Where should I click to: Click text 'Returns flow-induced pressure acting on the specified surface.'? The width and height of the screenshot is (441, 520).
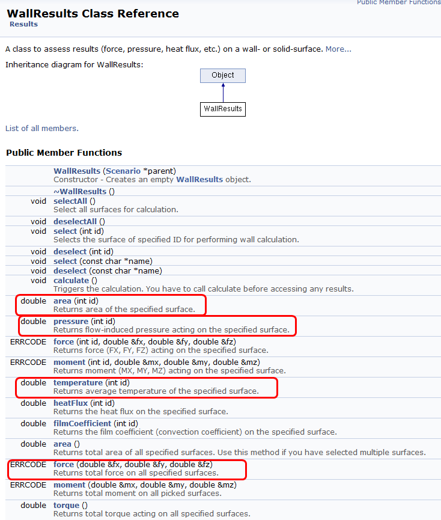[x=171, y=330]
